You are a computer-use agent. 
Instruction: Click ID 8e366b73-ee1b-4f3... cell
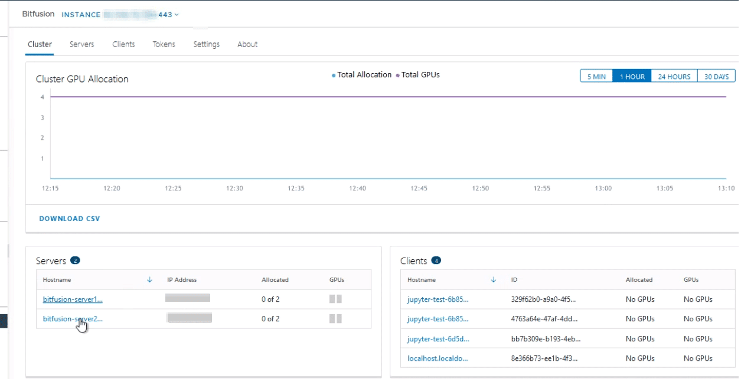coord(544,358)
